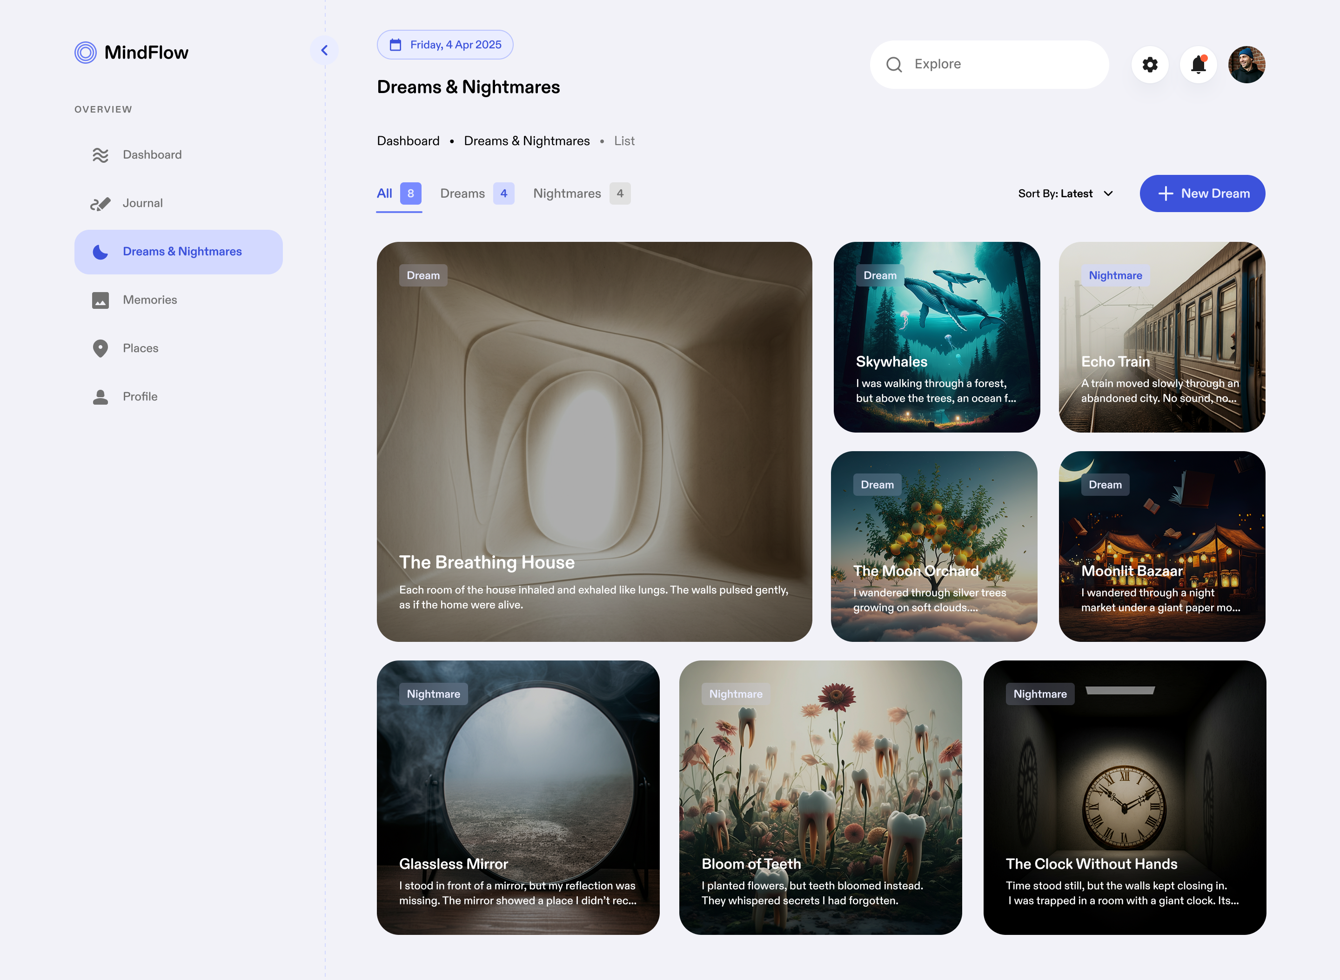Open the user avatar menu

pyautogui.click(x=1247, y=65)
